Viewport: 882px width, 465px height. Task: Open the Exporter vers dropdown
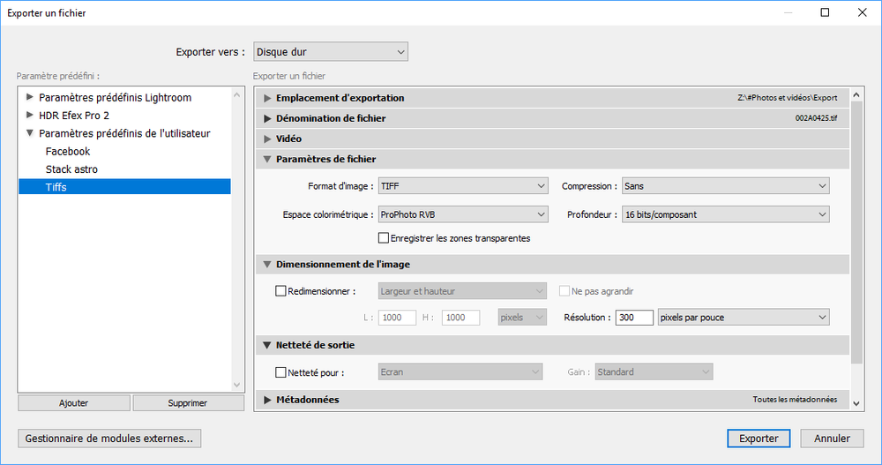click(x=331, y=52)
